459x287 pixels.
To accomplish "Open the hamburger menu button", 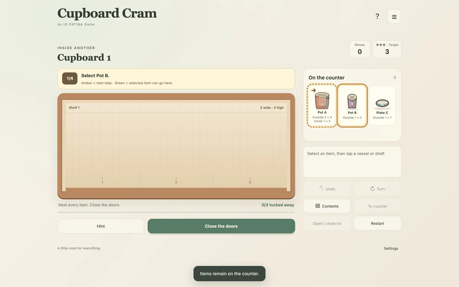I will [x=394, y=17].
